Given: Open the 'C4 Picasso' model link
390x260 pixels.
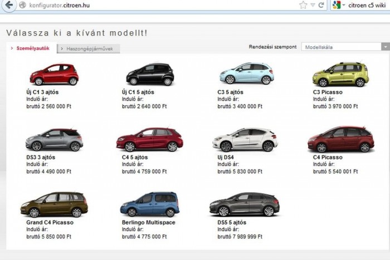Looking at the screenshot, I should [x=328, y=157].
